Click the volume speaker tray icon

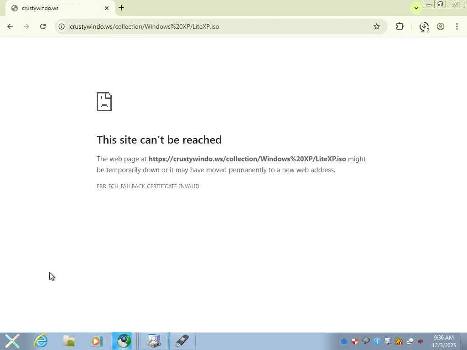point(420,341)
